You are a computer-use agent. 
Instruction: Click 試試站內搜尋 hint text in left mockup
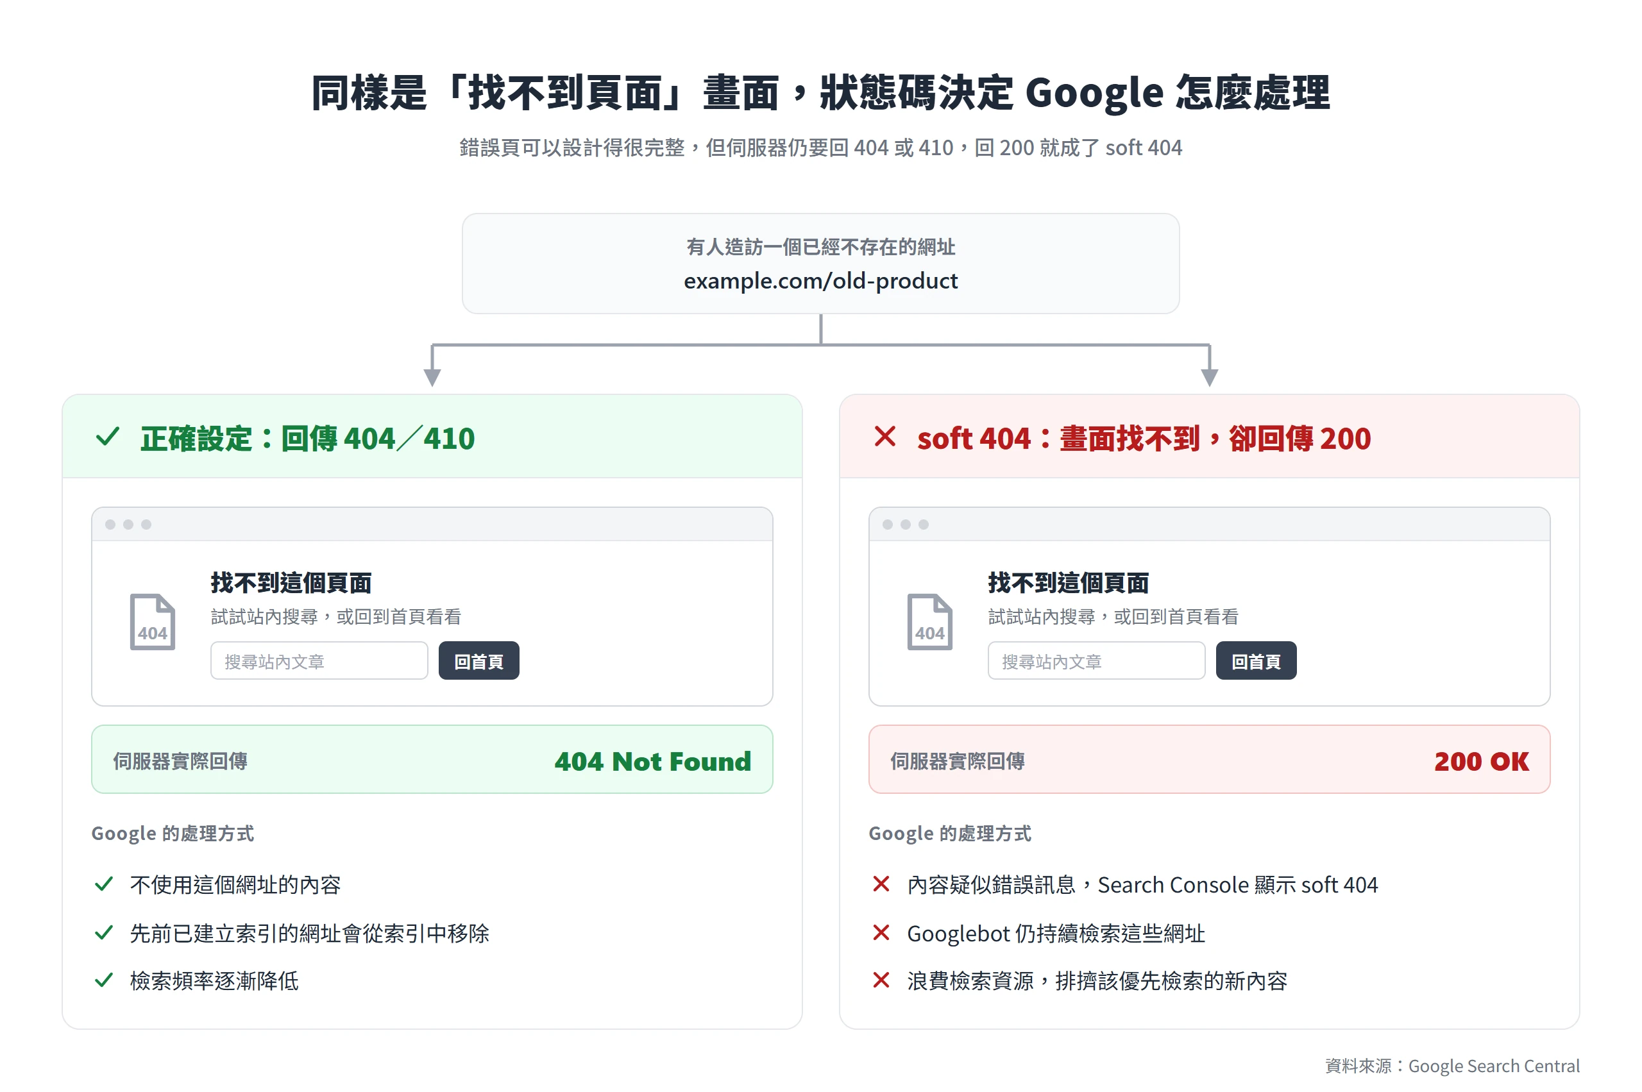(x=336, y=616)
